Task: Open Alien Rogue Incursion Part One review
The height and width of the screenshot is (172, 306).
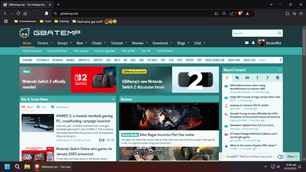Action: (x=167, y=135)
